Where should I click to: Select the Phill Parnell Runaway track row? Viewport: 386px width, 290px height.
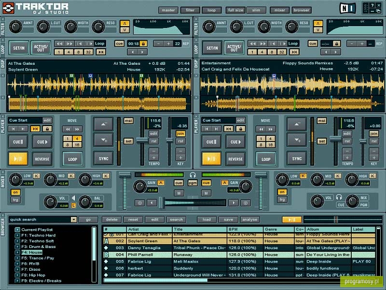[239, 255]
